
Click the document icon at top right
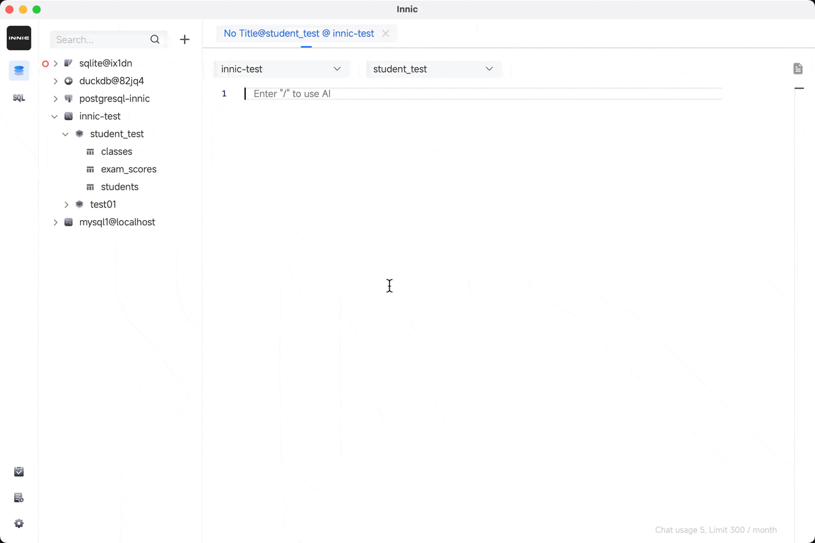tap(797, 69)
